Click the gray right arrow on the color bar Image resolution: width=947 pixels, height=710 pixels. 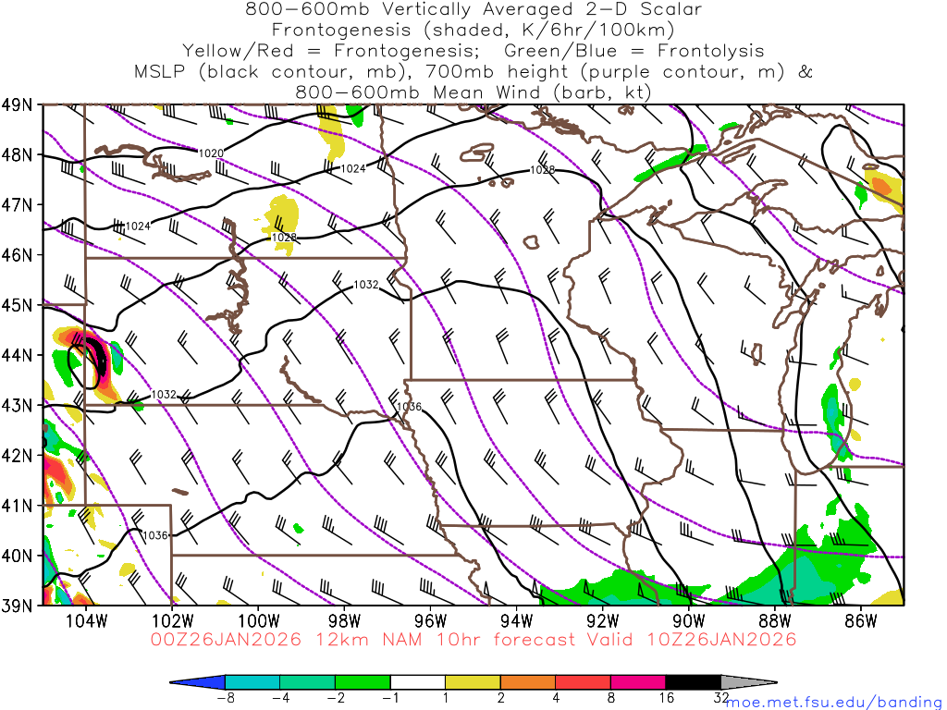pos(747,682)
